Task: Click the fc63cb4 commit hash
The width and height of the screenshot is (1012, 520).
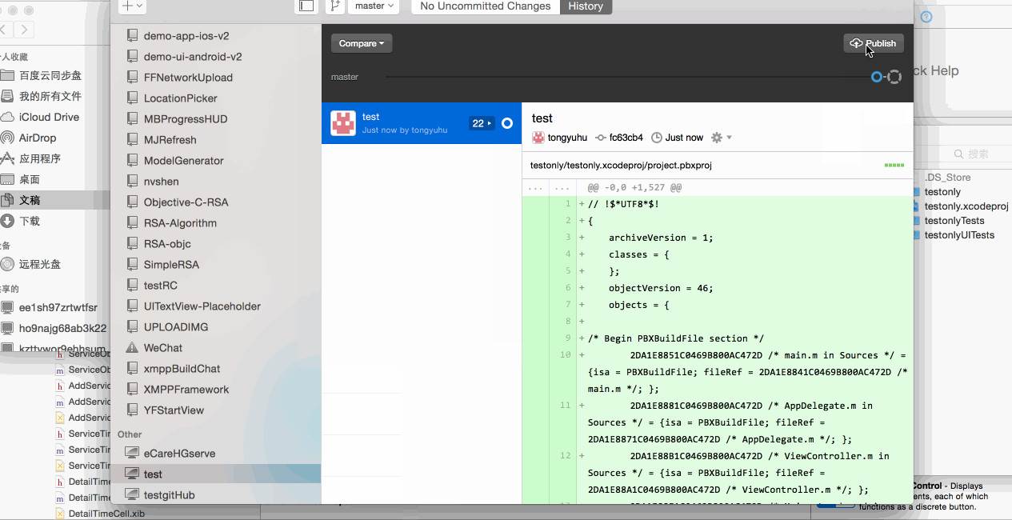Action: pos(626,138)
